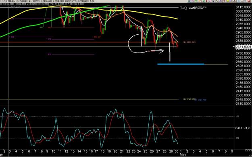Click the black hook-shaped toolbar icon
This screenshot has width=252, height=157.
[x=234, y=1]
